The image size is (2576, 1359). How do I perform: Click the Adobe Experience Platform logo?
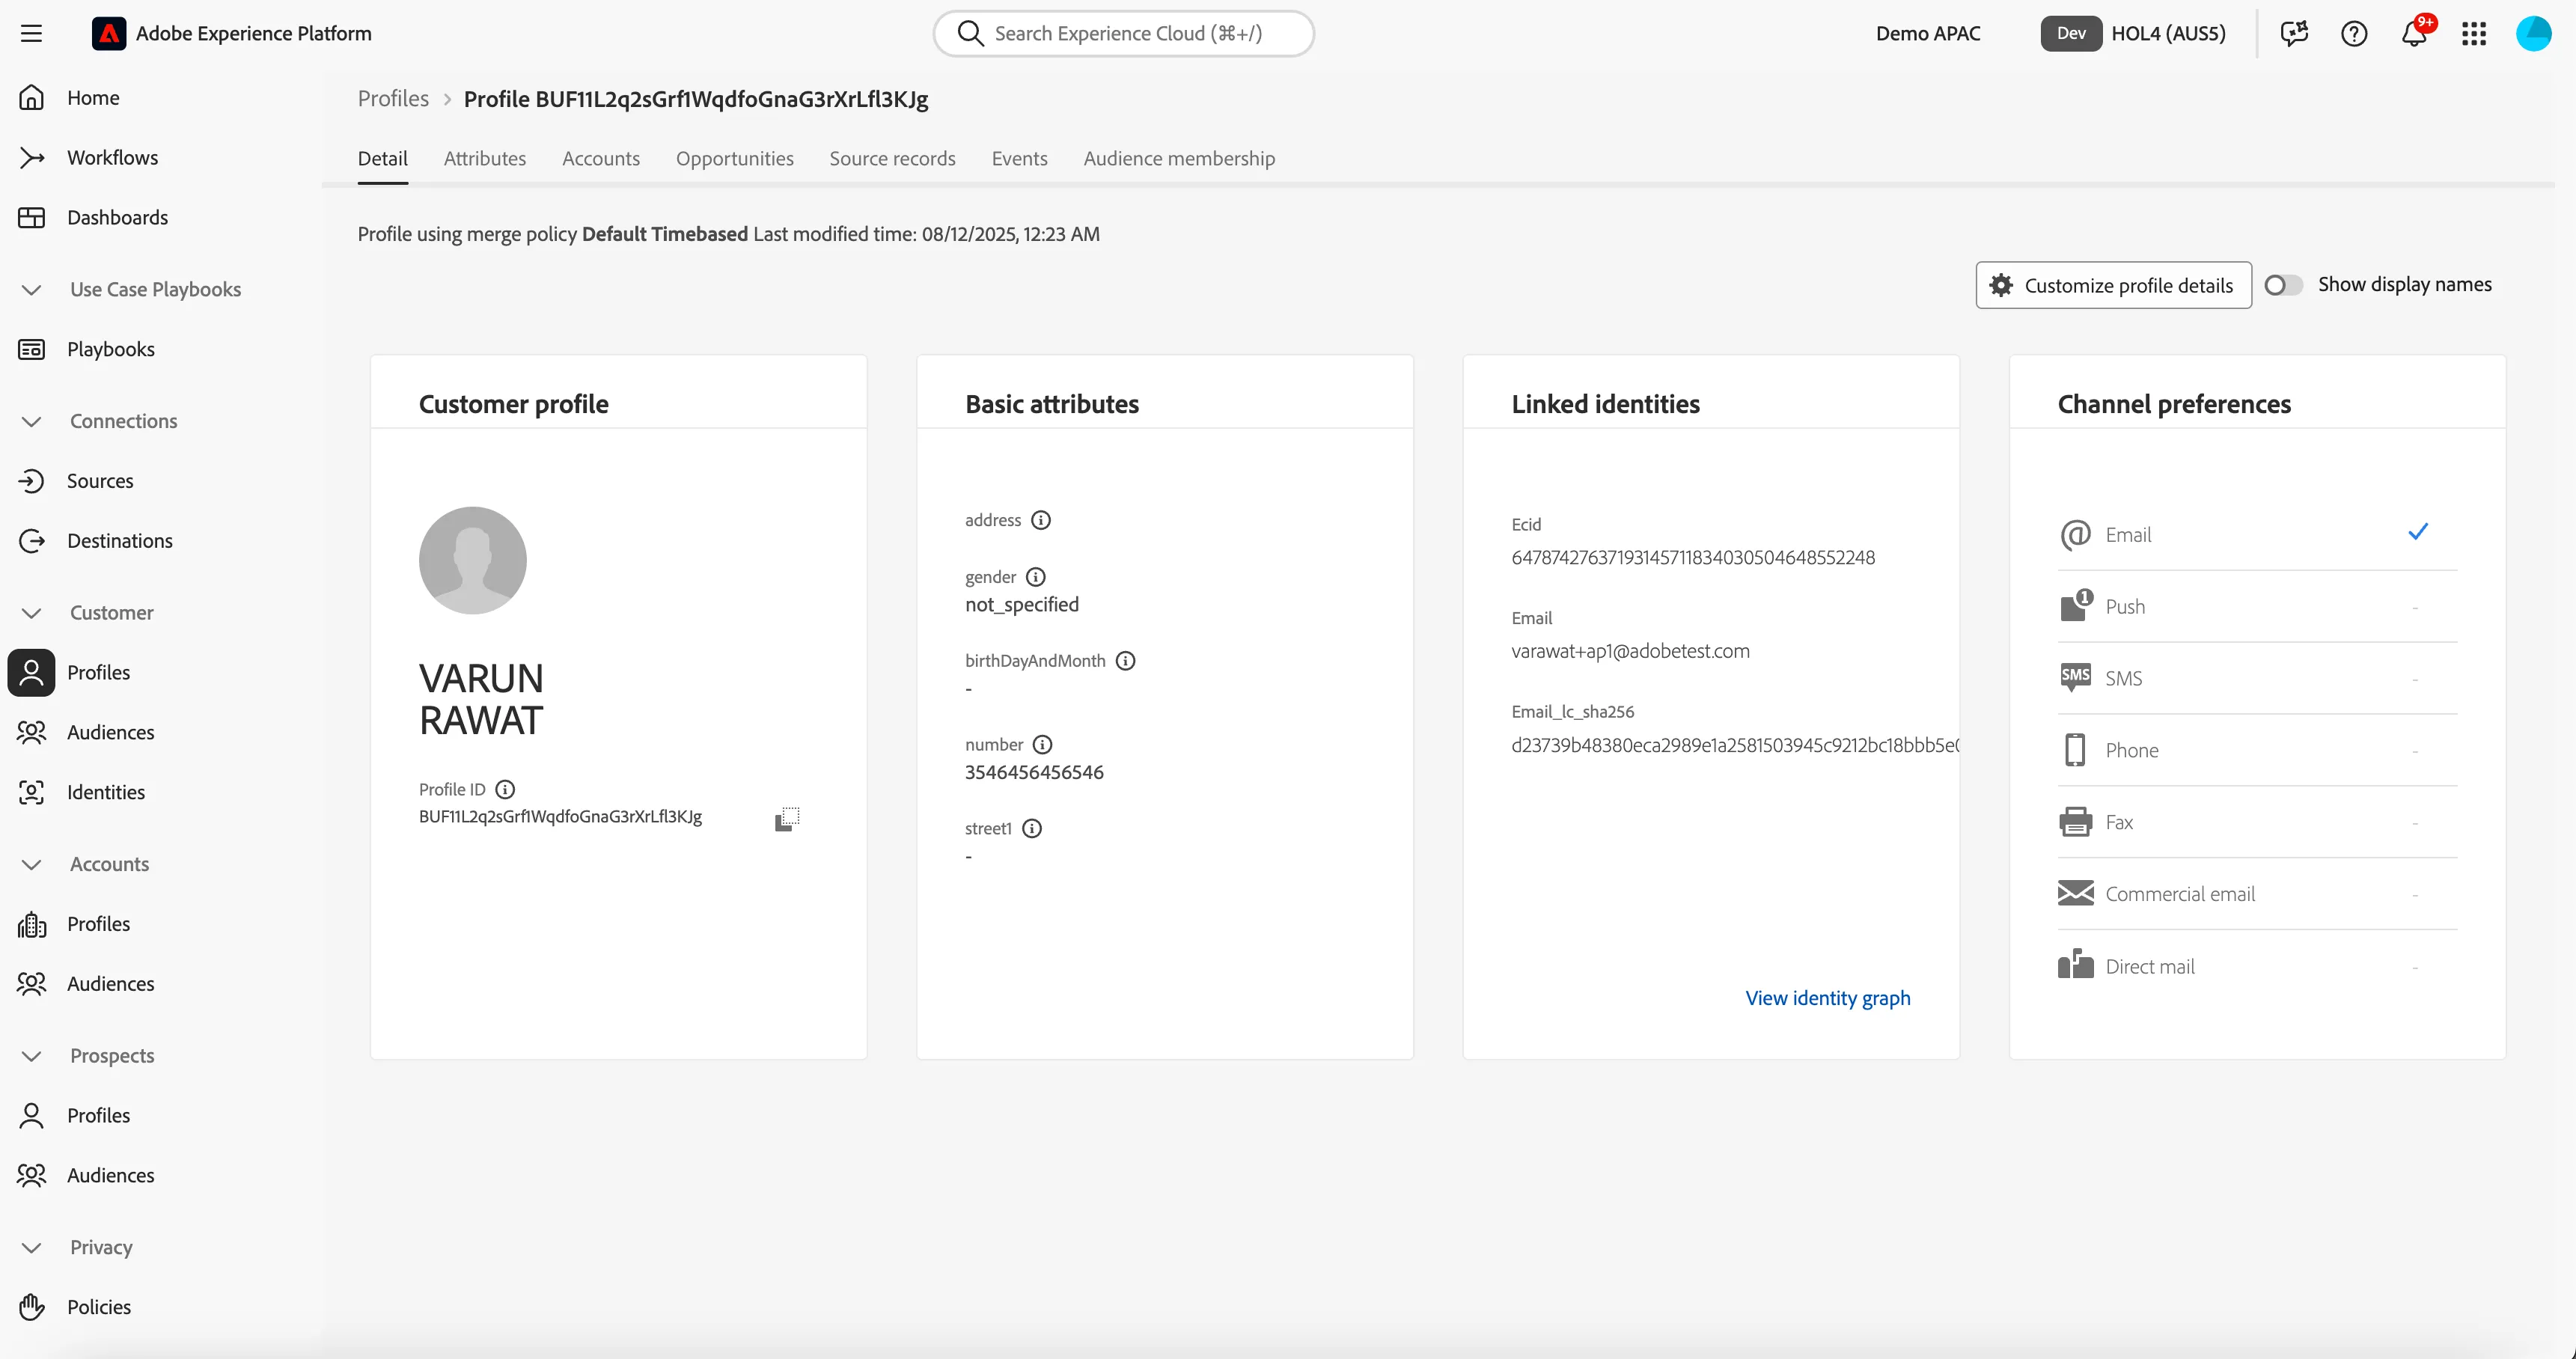coord(109,33)
